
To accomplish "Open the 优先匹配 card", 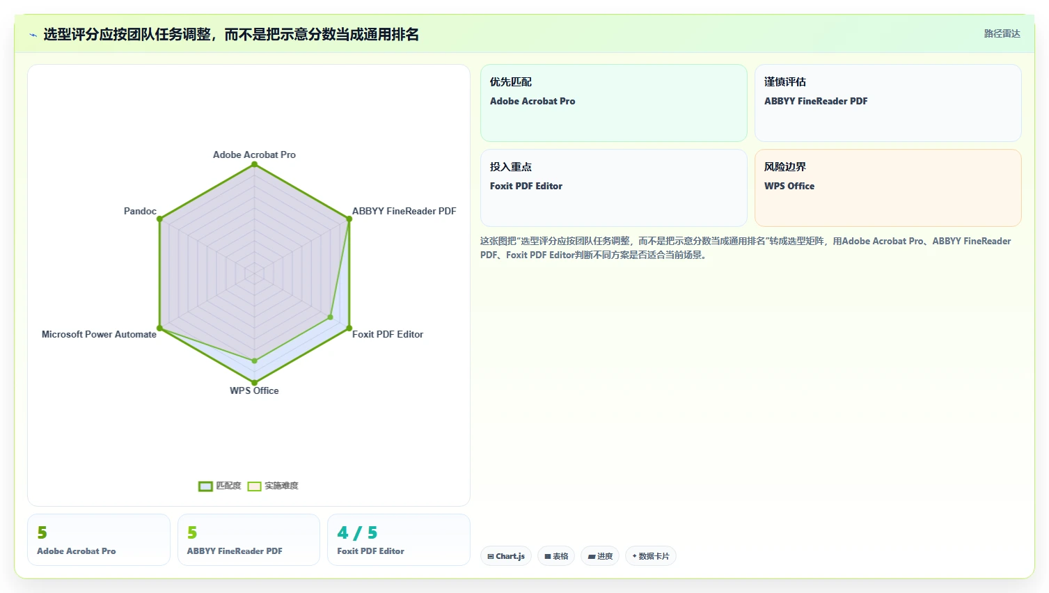I will pos(613,103).
